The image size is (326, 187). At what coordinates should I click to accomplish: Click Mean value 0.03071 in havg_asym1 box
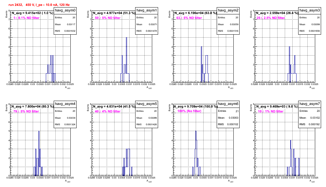click(x=153, y=24)
